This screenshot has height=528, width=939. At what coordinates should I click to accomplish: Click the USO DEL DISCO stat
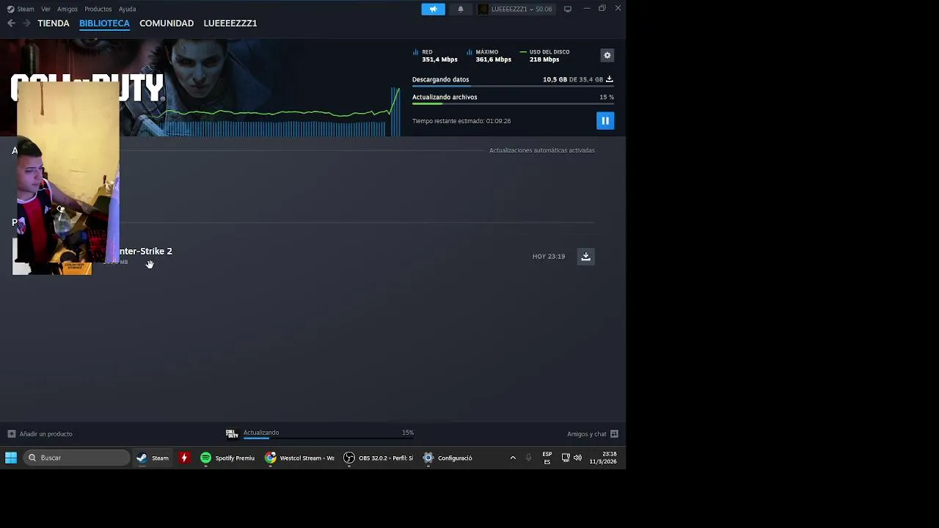[545, 56]
